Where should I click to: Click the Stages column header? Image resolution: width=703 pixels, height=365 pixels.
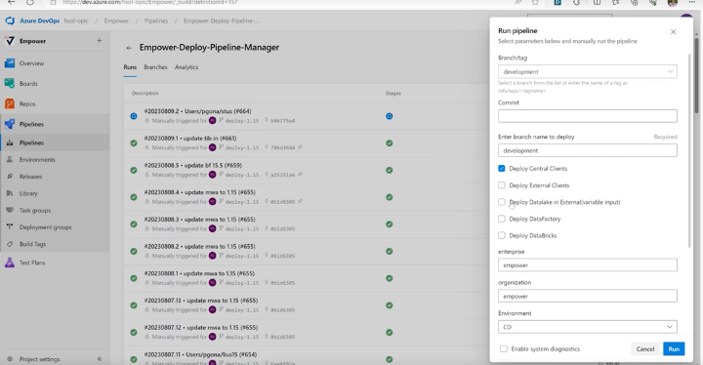393,94
